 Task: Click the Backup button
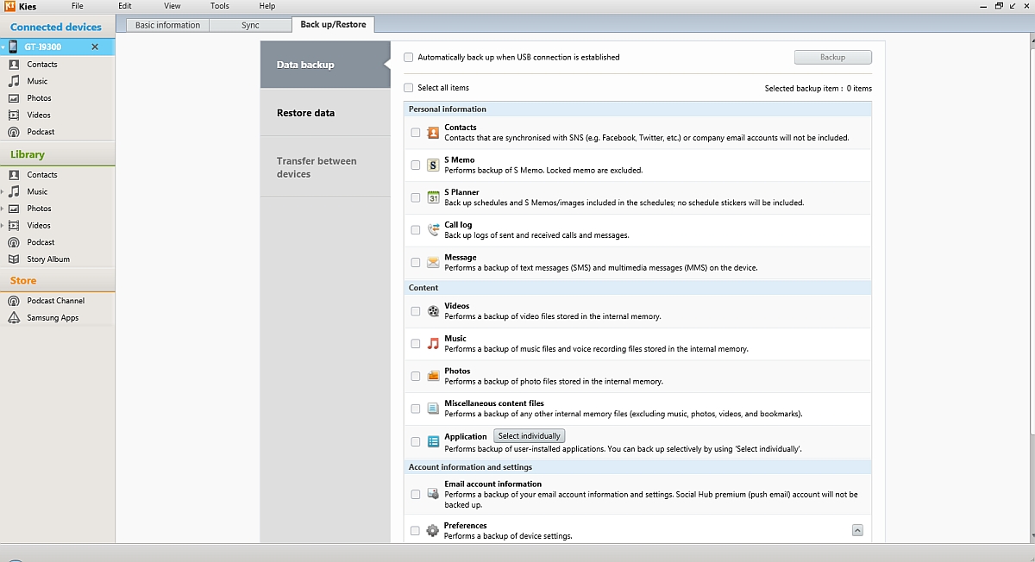(x=832, y=57)
